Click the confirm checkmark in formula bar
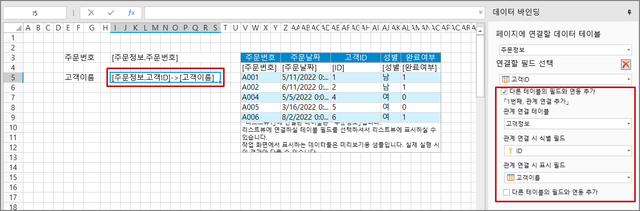The image size is (640, 211). 111,12
